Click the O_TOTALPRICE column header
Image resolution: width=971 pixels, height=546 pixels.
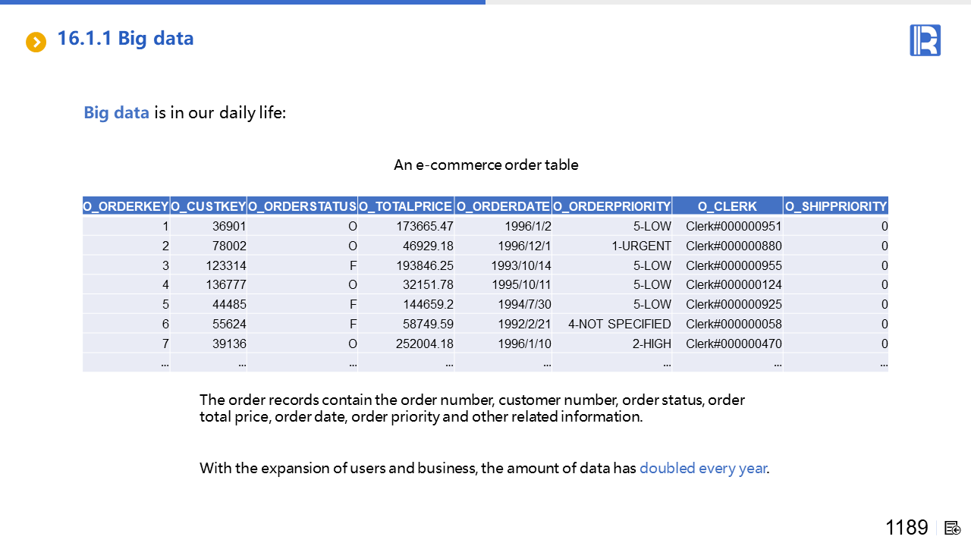pos(406,206)
